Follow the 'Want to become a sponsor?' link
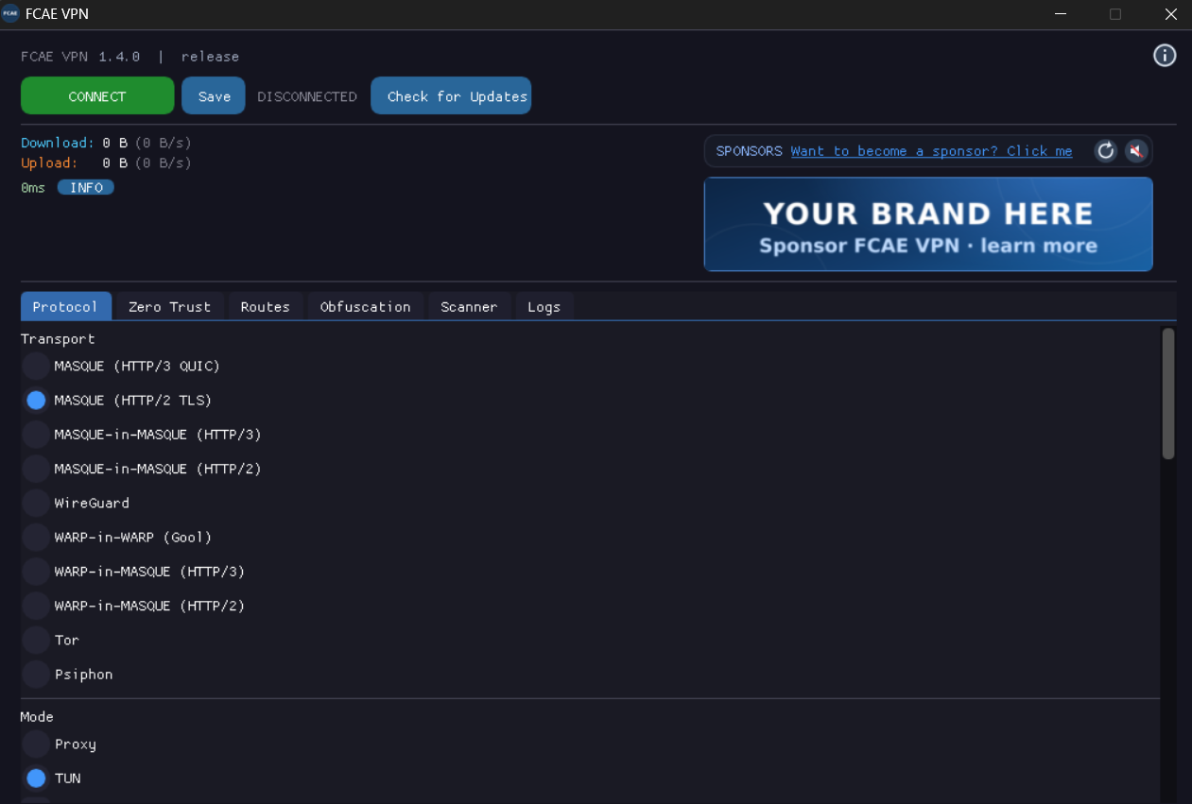 931,151
